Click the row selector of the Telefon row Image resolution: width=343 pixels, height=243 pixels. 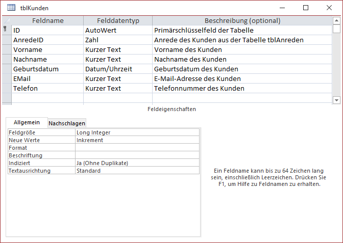pos(7,88)
